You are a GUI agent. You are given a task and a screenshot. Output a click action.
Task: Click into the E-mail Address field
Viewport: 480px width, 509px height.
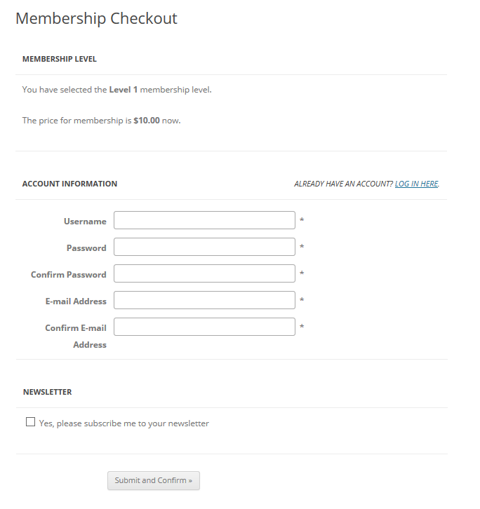pyautogui.click(x=204, y=300)
